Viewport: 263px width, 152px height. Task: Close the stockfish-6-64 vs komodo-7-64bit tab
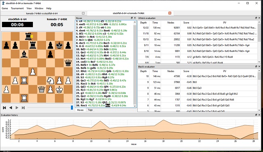[x=170, y=13]
